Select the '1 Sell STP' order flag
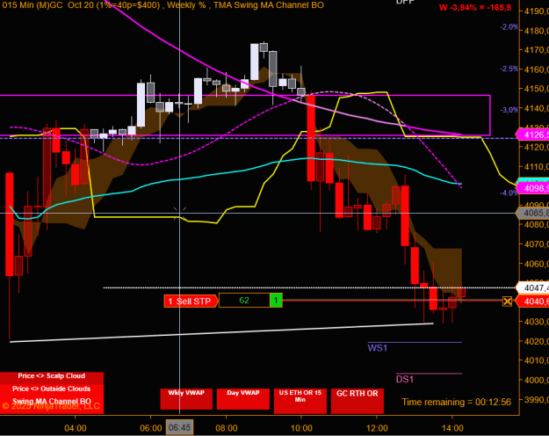 coord(191,301)
